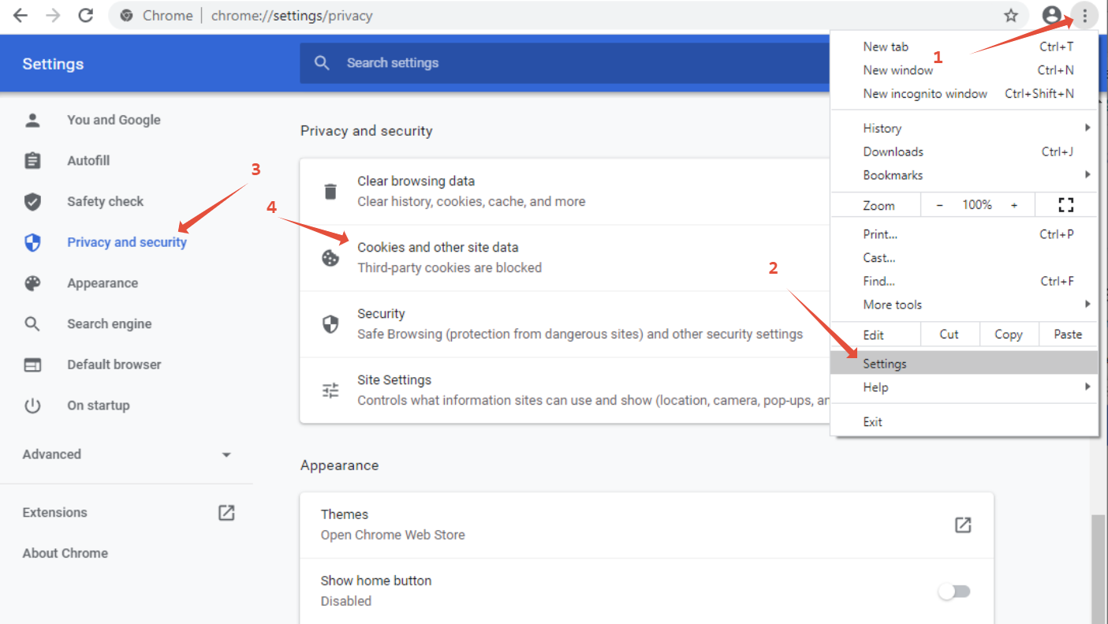
Task: Choose Print... from the menu
Action: pyautogui.click(x=964, y=234)
